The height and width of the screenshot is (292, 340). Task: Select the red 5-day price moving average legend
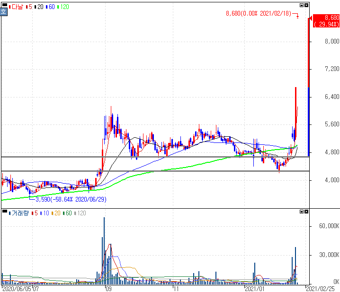pyautogui.click(x=29, y=7)
